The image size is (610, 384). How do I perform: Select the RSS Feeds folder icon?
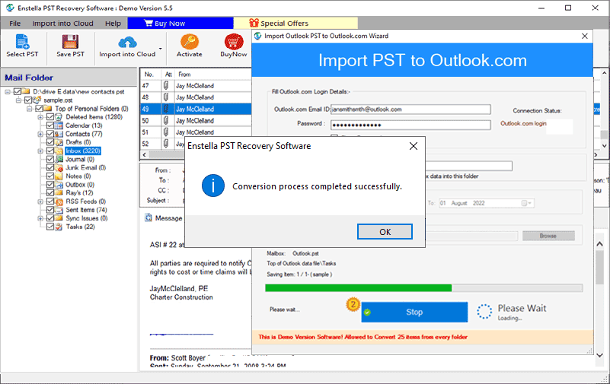click(x=59, y=202)
